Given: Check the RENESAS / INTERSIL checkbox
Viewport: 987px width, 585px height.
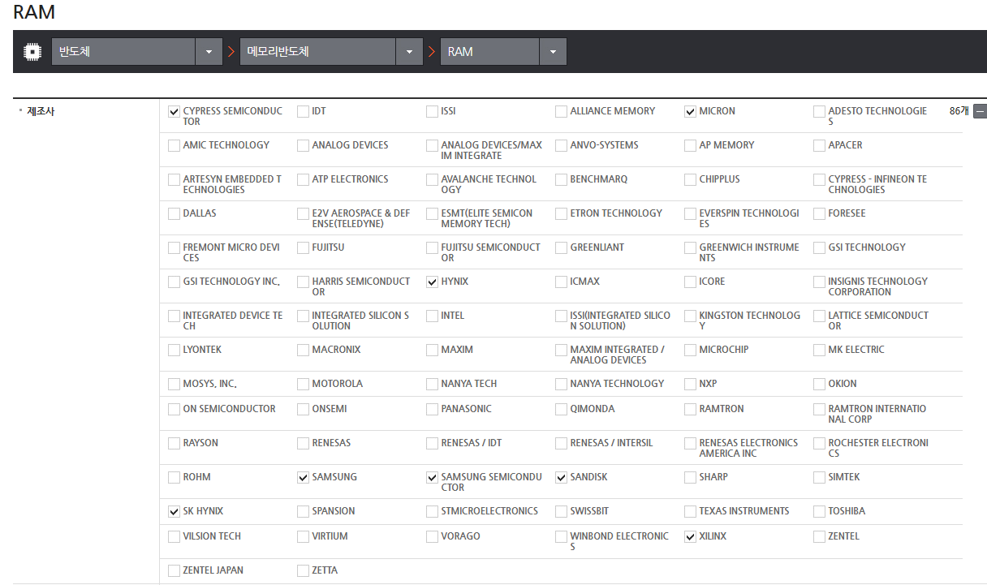Looking at the screenshot, I should [x=561, y=443].
